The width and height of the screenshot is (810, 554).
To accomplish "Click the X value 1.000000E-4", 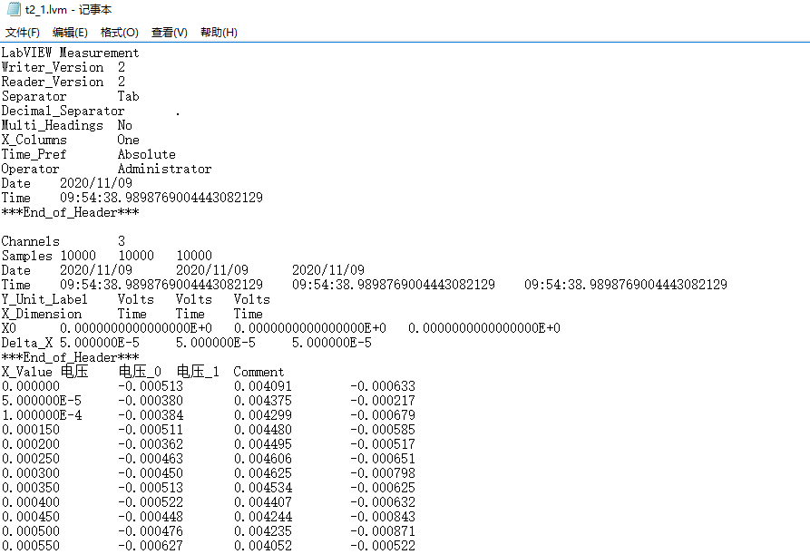I will [x=42, y=415].
